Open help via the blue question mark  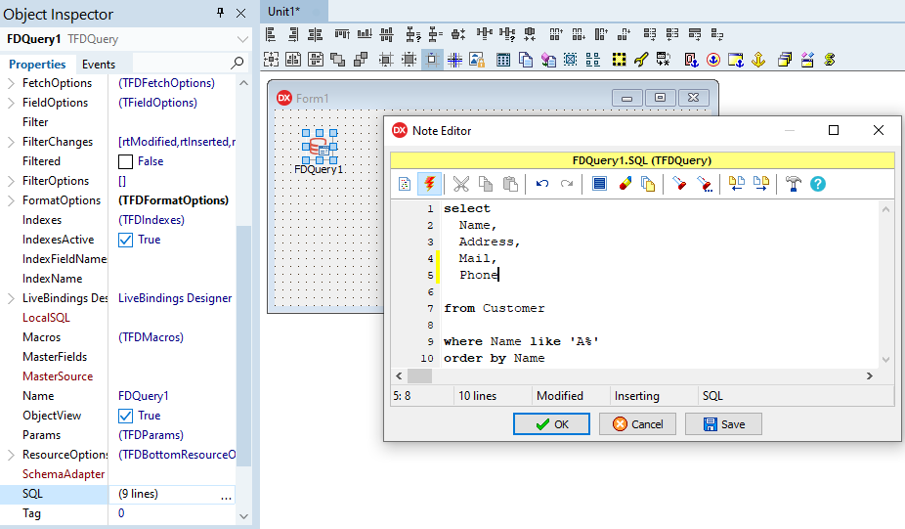818,184
